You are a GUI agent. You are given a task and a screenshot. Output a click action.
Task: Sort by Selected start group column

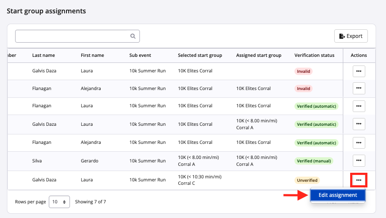tap(200, 55)
